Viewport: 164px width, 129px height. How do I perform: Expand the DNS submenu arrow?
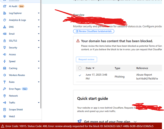(x=39, y=27)
